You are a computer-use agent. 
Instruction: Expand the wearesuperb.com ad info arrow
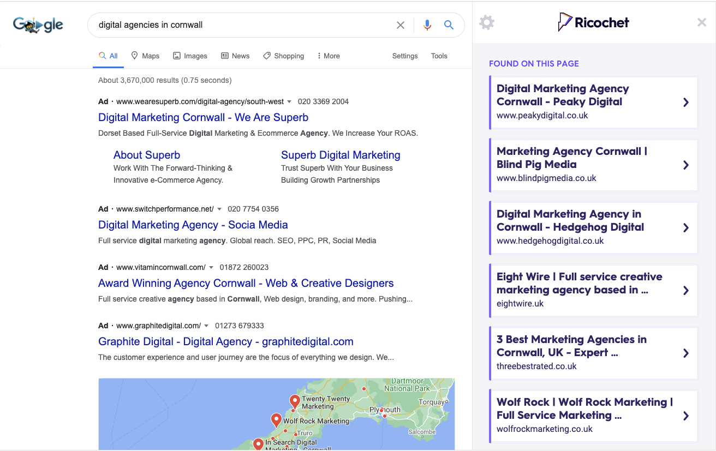pos(289,101)
